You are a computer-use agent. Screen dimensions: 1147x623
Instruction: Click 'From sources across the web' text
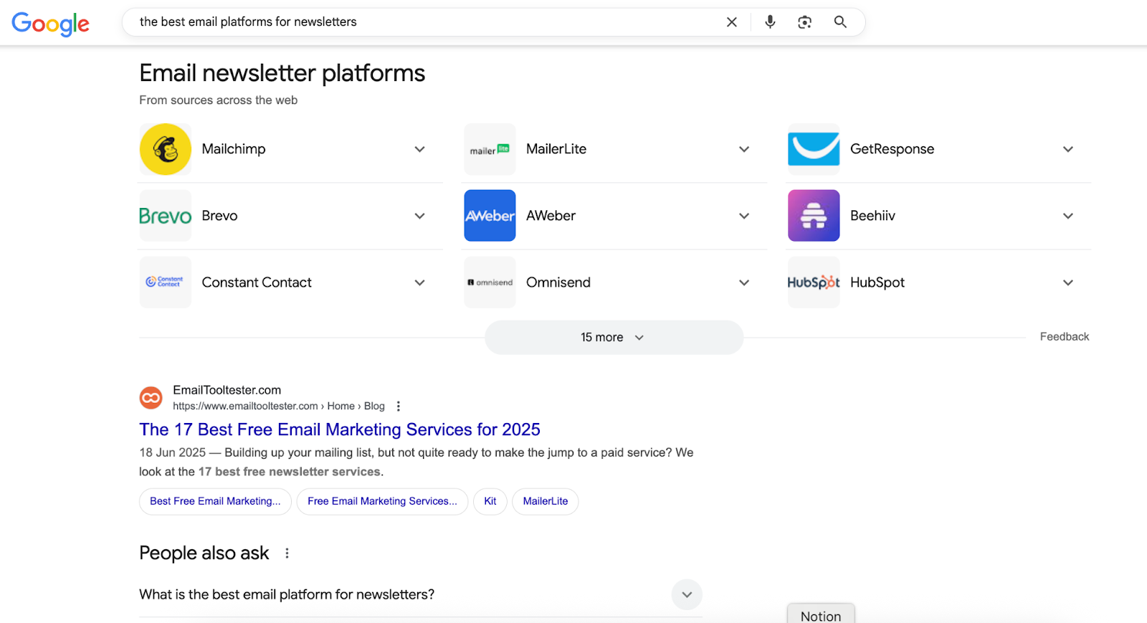click(218, 100)
